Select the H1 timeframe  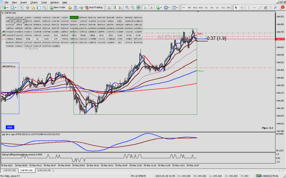(x=206, y=7)
